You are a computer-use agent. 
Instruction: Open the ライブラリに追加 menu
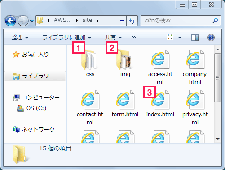(67, 37)
